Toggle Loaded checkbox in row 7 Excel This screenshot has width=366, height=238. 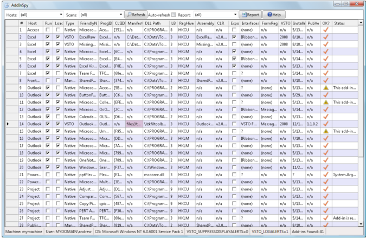click(57, 73)
